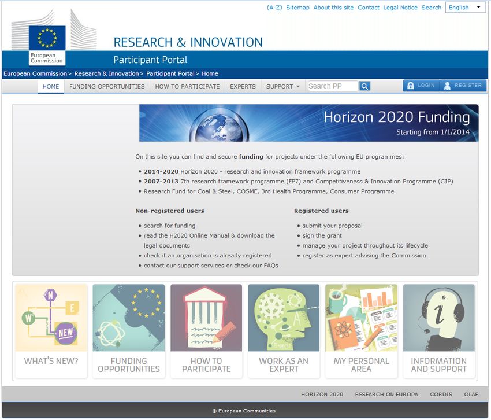Open the English language dropdown

pyautogui.click(x=466, y=7)
